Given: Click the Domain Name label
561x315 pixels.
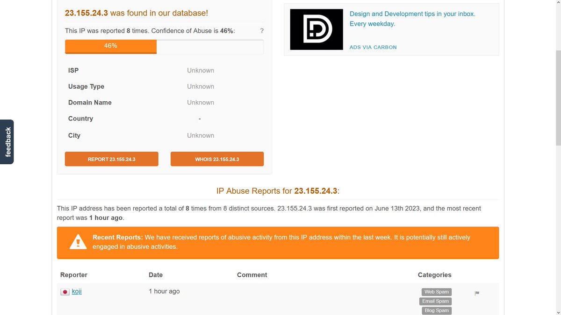Looking at the screenshot, I should (x=90, y=103).
